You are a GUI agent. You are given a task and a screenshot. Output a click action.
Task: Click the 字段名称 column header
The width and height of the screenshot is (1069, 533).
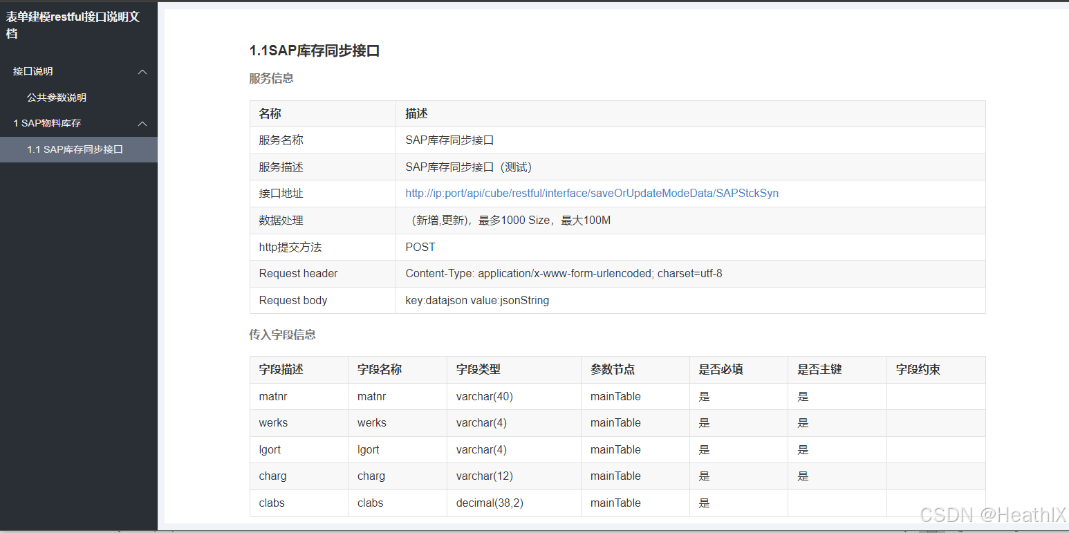(398, 370)
